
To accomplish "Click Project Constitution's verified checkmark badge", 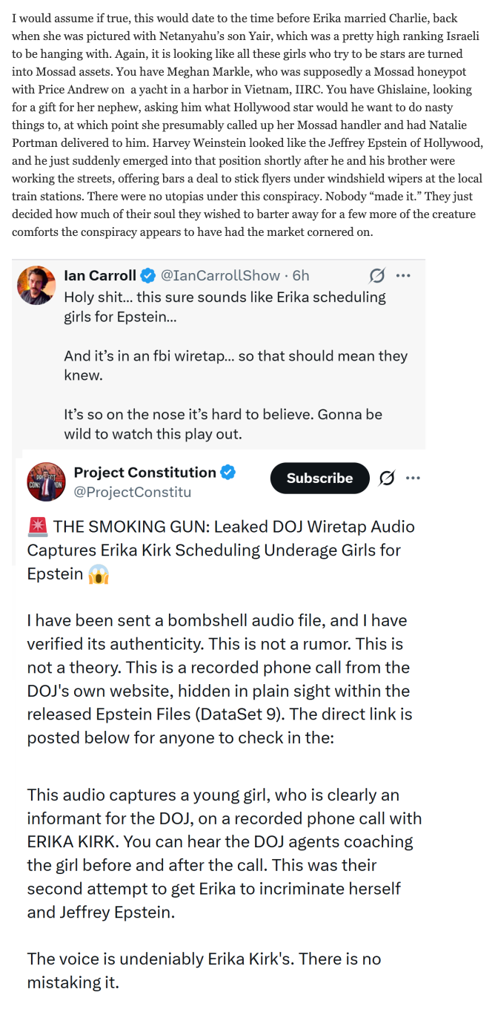I will 229,472.
